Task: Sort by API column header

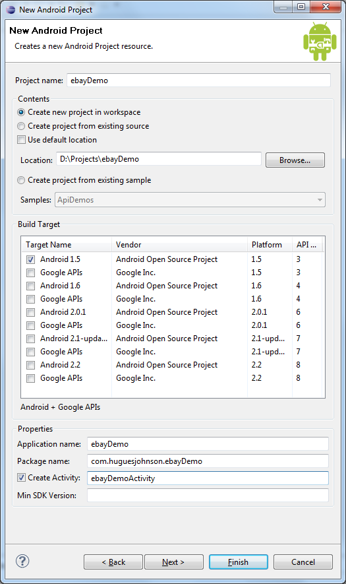Action: tap(306, 245)
